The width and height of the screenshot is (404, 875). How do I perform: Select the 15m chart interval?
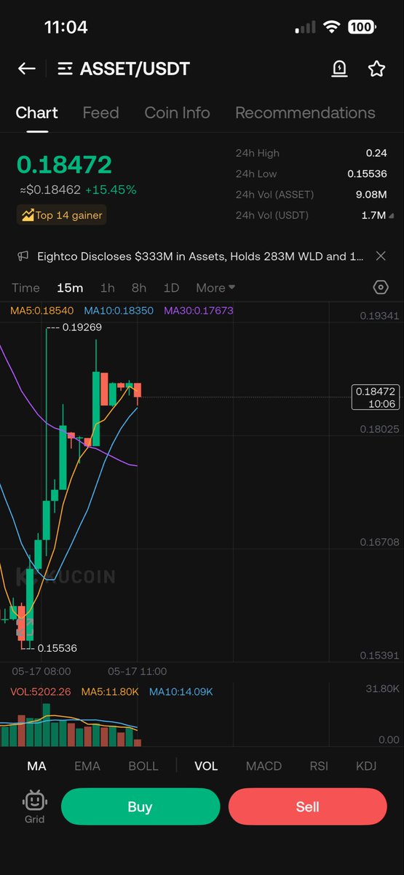pos(70,287)
